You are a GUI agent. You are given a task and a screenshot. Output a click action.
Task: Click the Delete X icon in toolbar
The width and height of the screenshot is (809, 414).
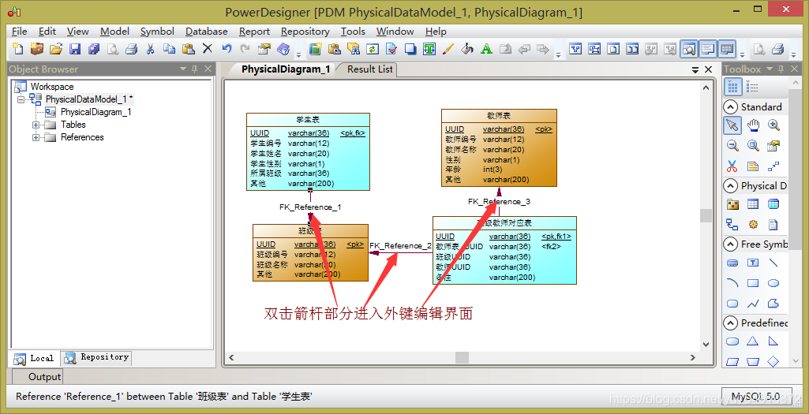[x=208, y=49]
